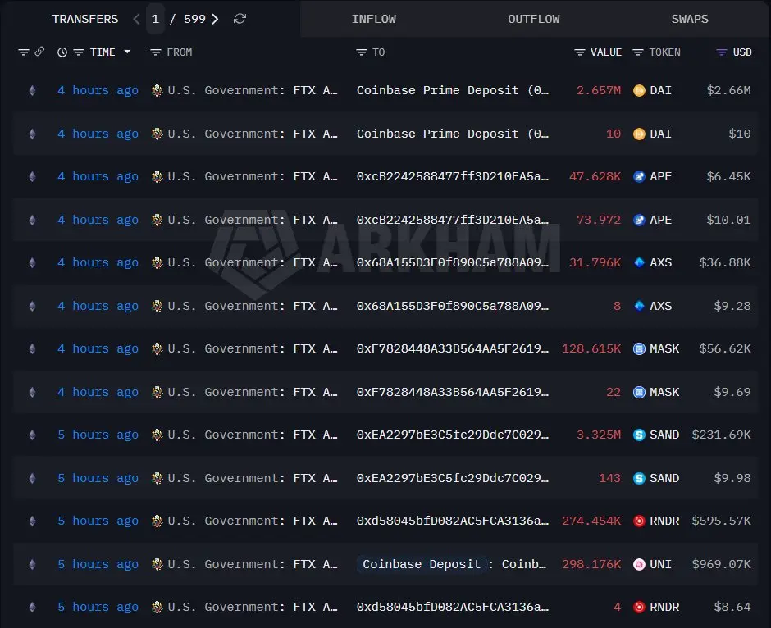This screenshot has height=628, width=771.
Task: Open Coinbase Prime Deposit link in 2.657M DAI row
Action: [x=453, y=90]
